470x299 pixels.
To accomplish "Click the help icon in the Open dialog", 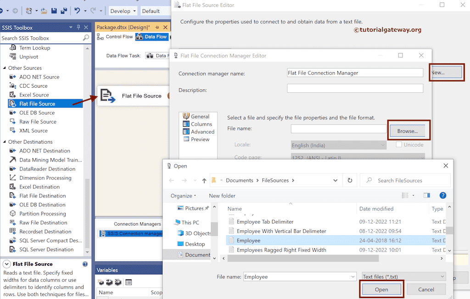I will (x=442, y=195).
